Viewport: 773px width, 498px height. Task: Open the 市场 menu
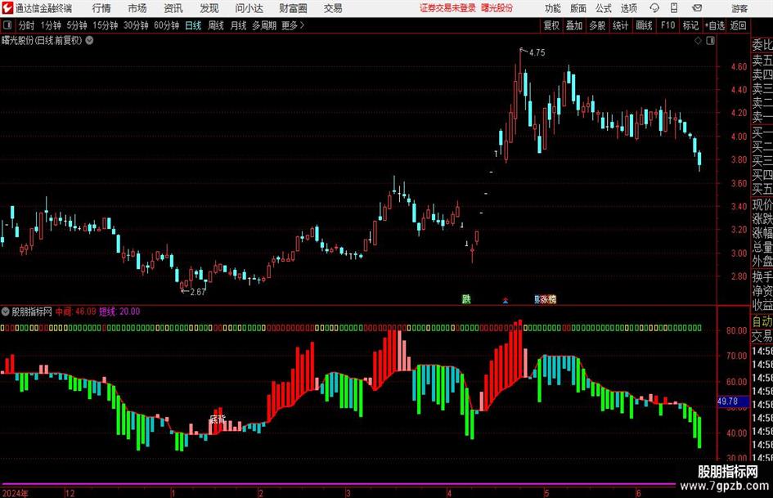point(137,8)
